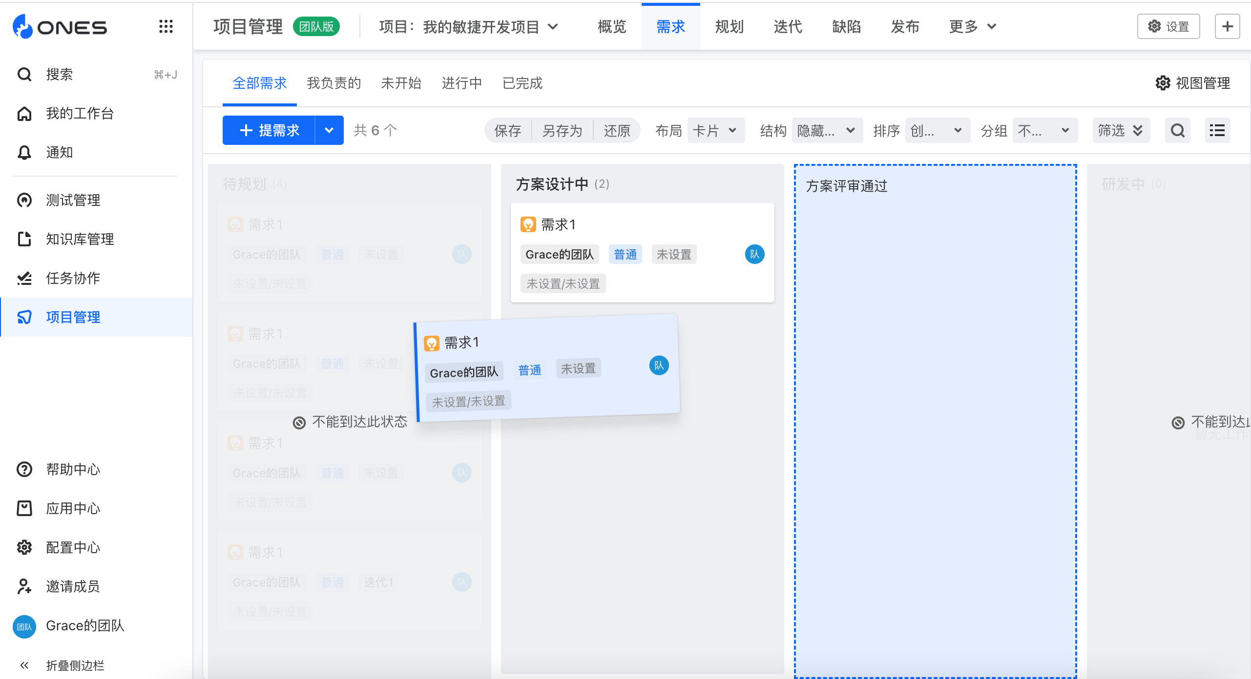Switch to the 迭代 top tab
The width and height of the screenshot is (1251, 679).
click(x=787, y=27)
